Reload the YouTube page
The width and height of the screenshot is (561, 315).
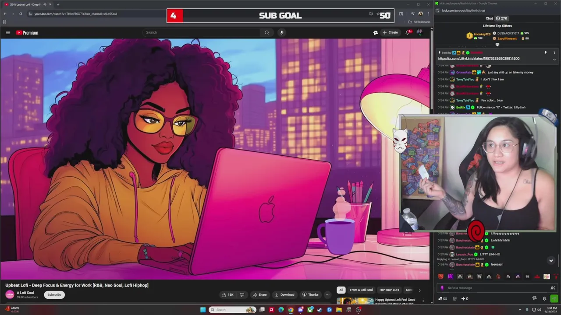click(21, 14)
